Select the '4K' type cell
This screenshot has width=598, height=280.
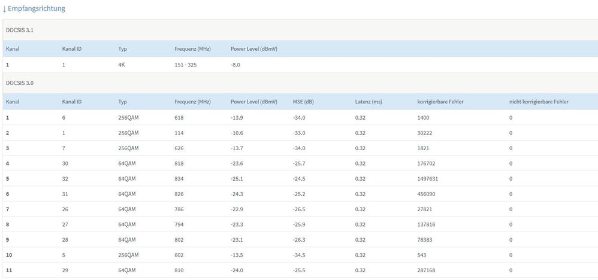point(122,65)
